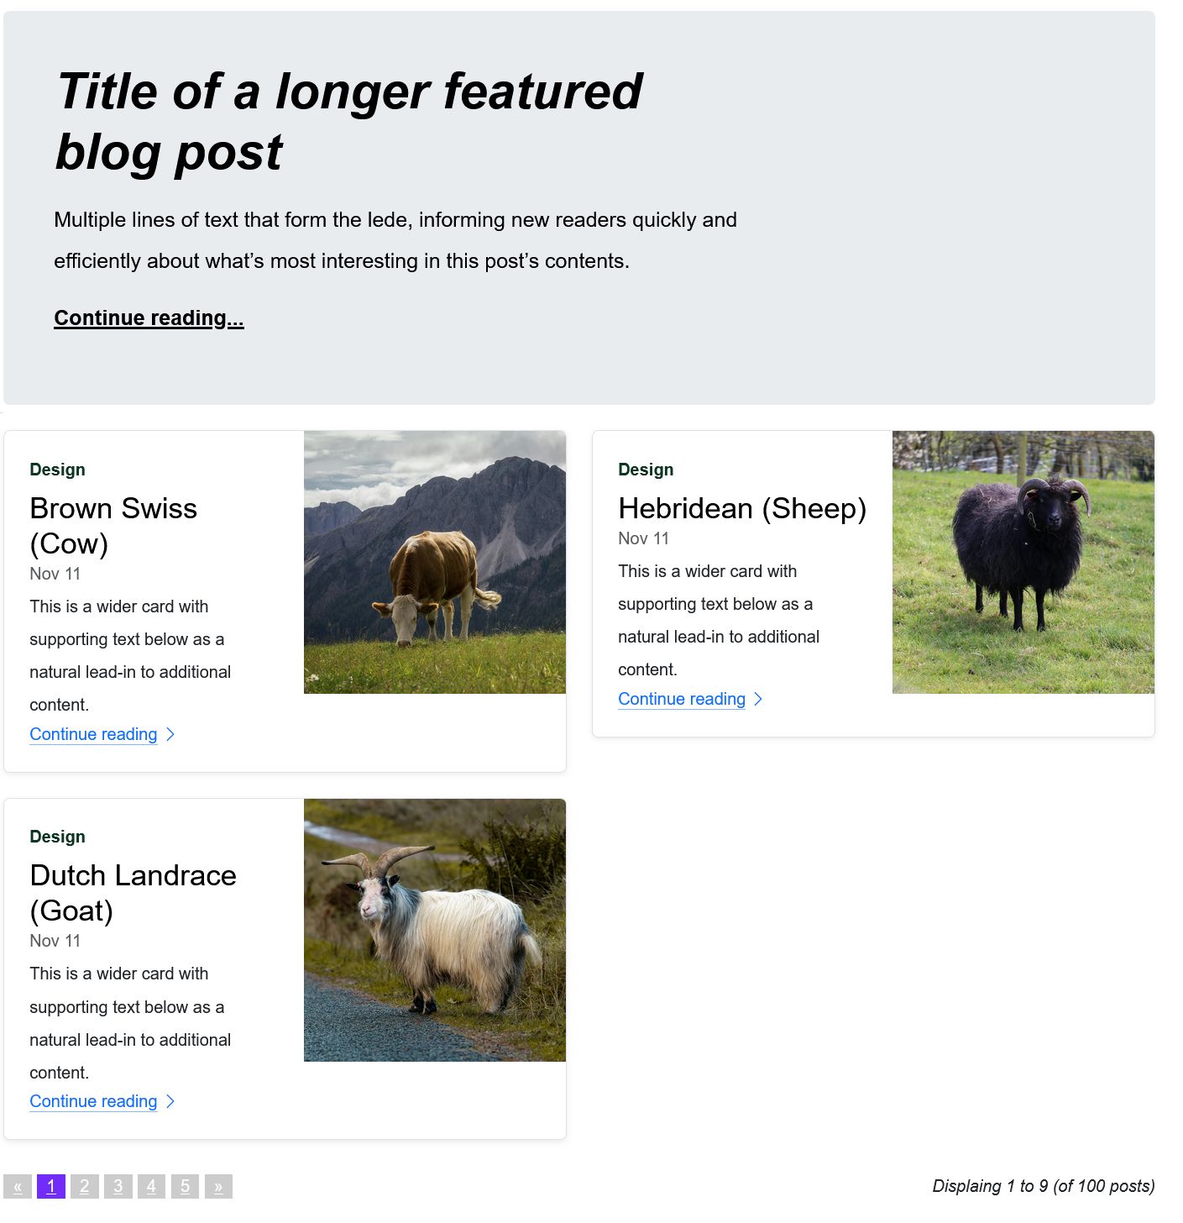Open Continue reading link for Hebridean Sheep
The image size is (1183, 1223).
tap(681, 700)
